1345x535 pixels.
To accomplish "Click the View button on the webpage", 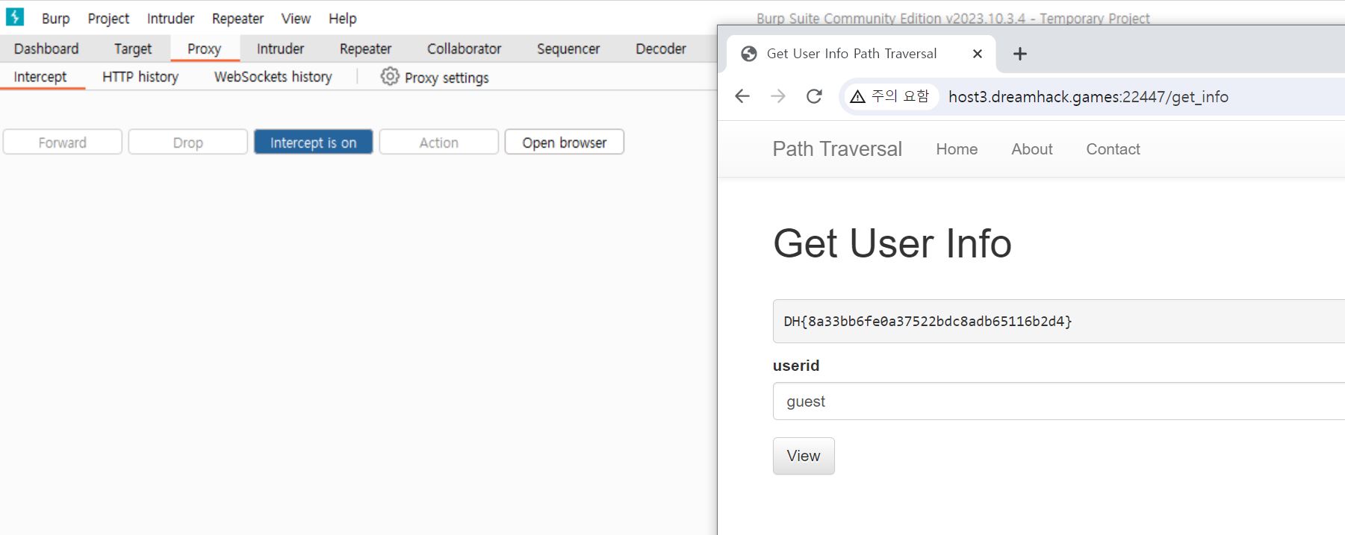I will pos(804,456).
